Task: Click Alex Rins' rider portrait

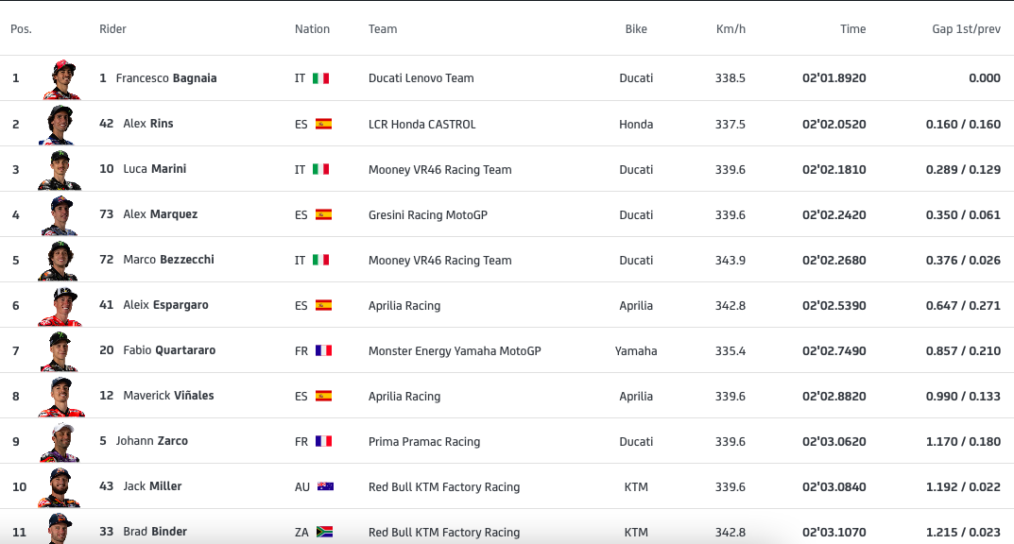Action: click(59, 125)
